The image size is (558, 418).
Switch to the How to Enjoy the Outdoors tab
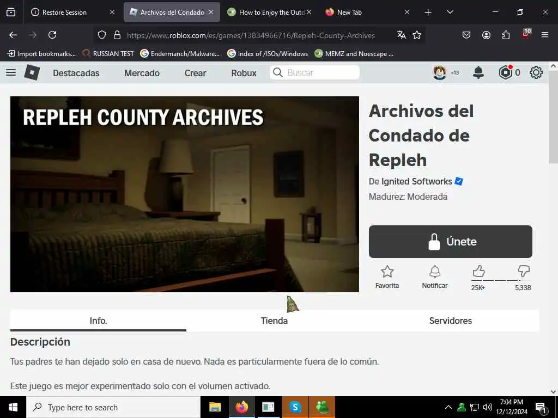click(x=269, y=12)
